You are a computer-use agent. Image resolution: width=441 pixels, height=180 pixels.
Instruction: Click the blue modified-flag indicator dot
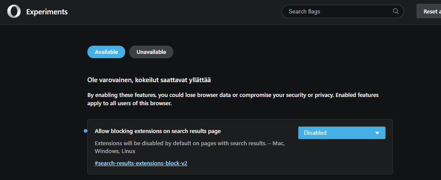[86, 131]
